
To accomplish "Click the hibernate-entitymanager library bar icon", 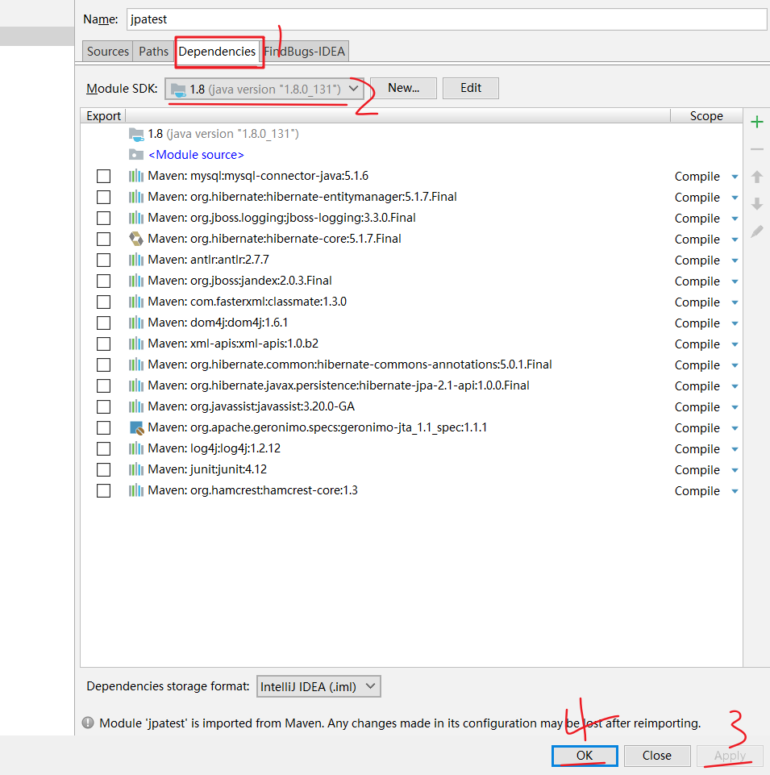I will pyautogui.click(x=136, y=197).
